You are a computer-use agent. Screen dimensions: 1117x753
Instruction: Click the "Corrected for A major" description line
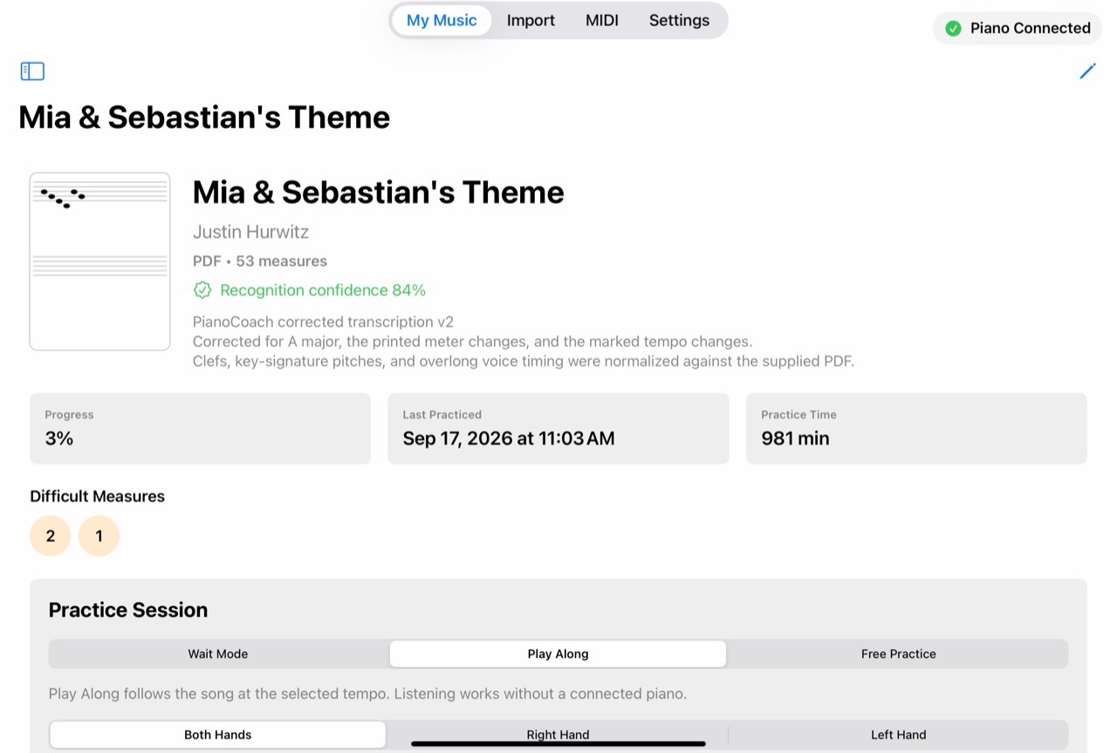click(x=472, y=341)
